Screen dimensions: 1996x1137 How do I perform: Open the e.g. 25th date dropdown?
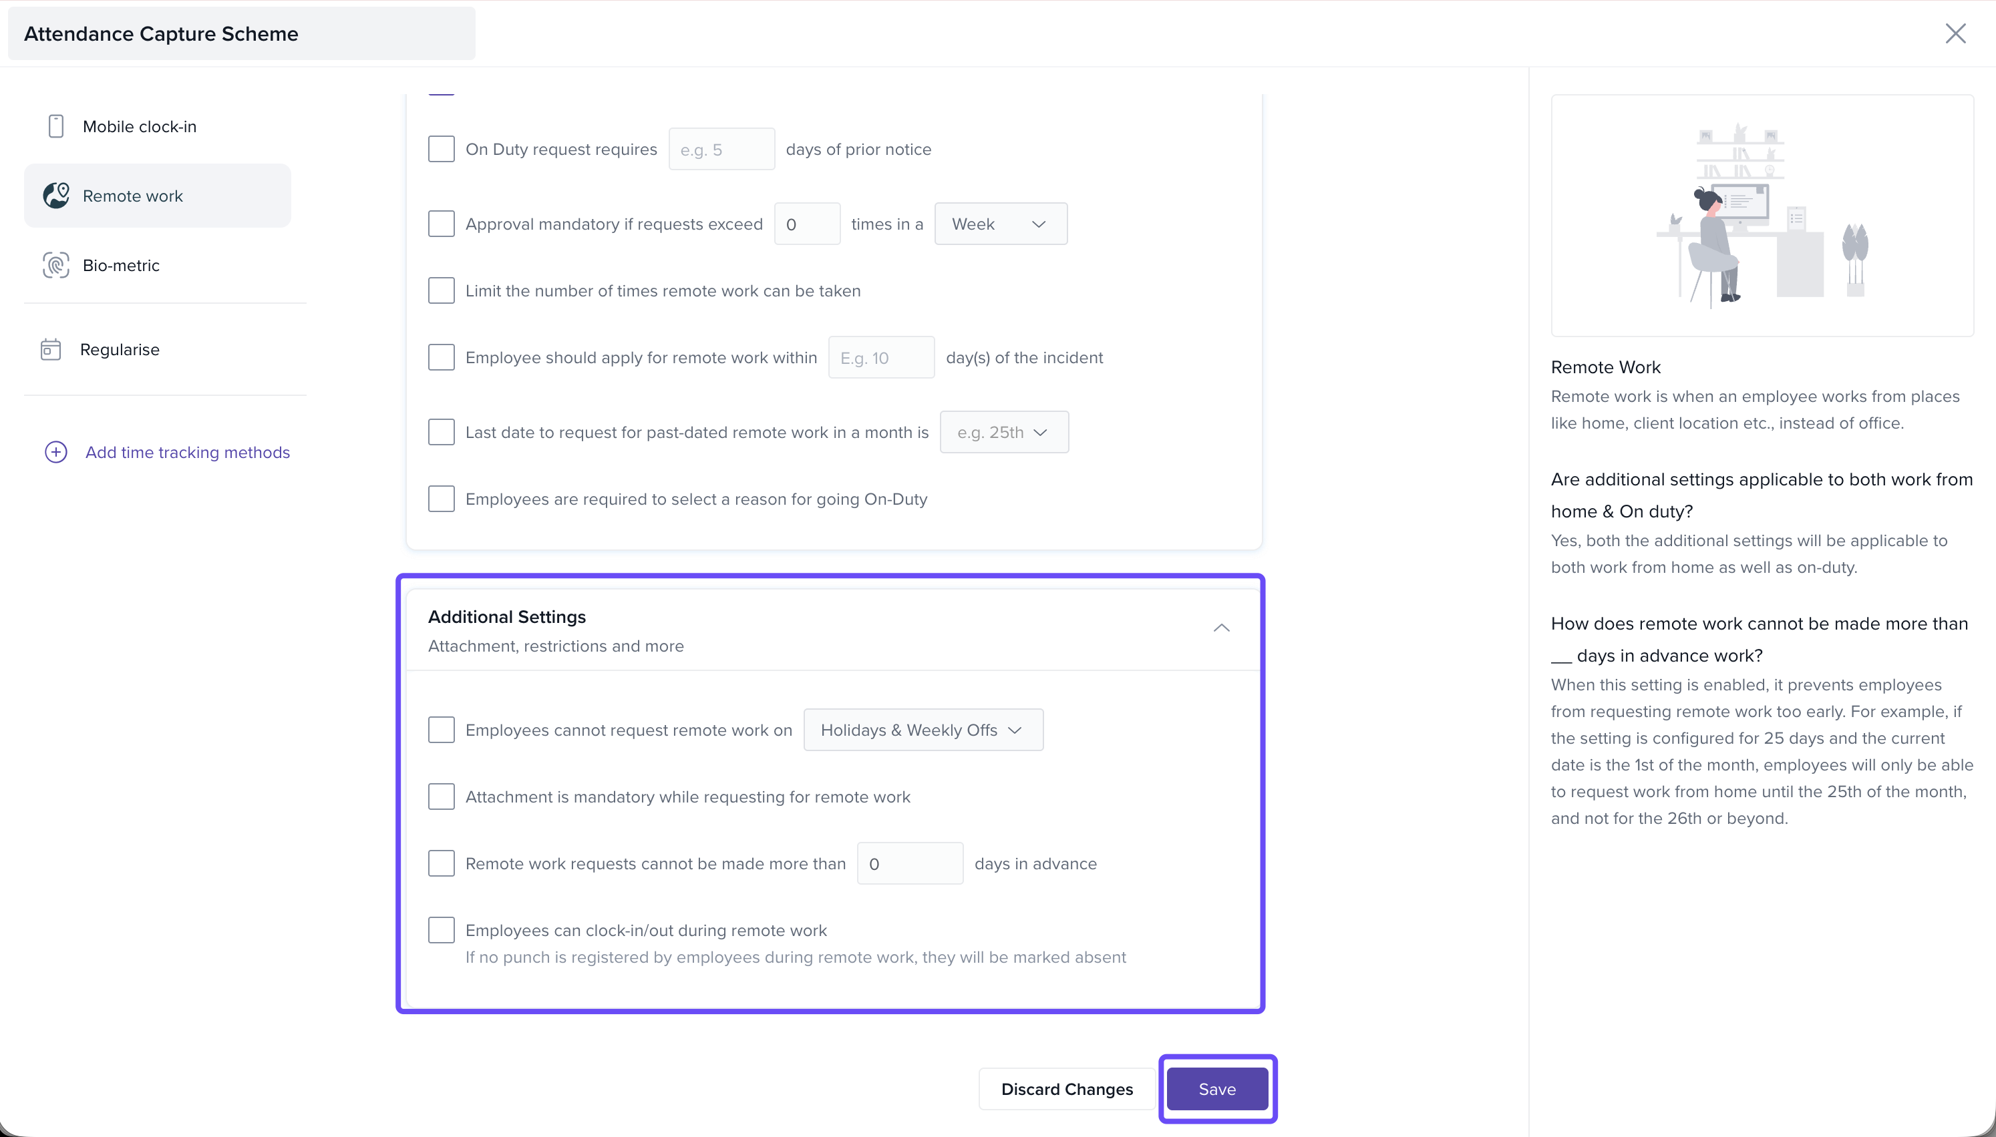(x=1004, y=433)
